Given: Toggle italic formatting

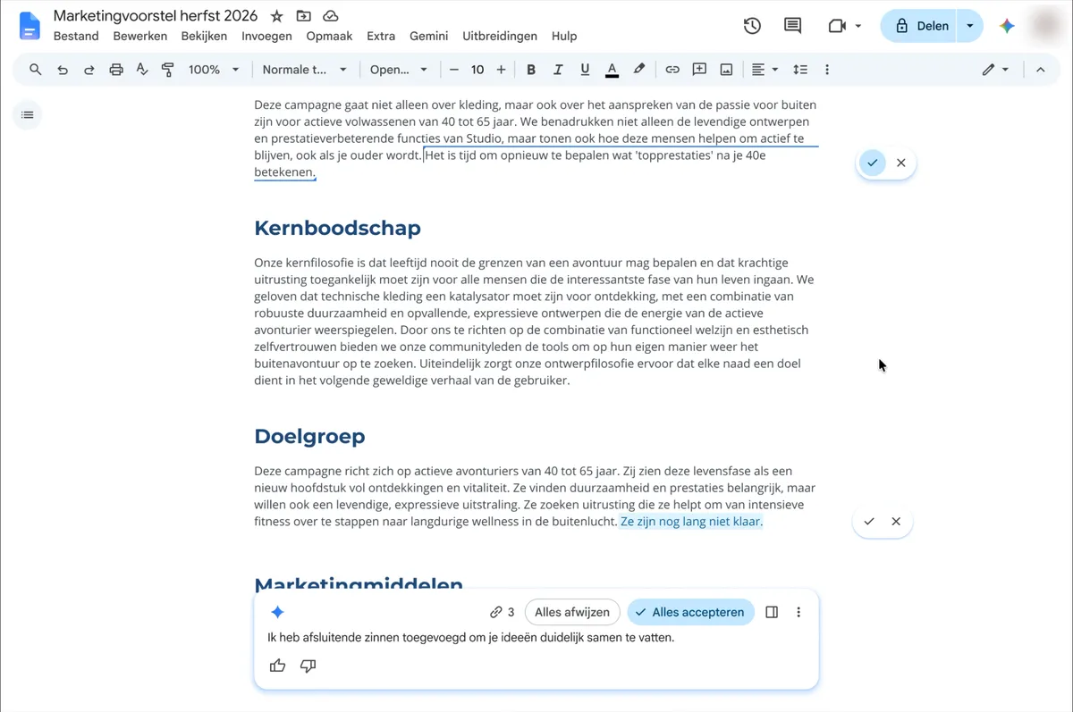Looking at the screenshot, I should 558,70.
